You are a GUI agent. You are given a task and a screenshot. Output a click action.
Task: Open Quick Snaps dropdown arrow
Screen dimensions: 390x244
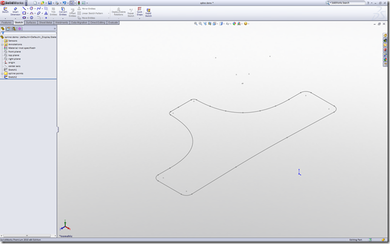[x=139, y=18]
